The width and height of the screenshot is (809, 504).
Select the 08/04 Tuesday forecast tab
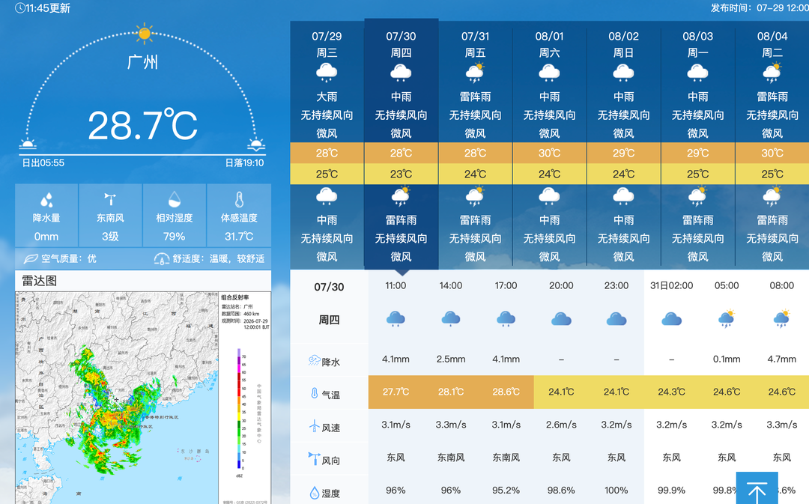772,145
